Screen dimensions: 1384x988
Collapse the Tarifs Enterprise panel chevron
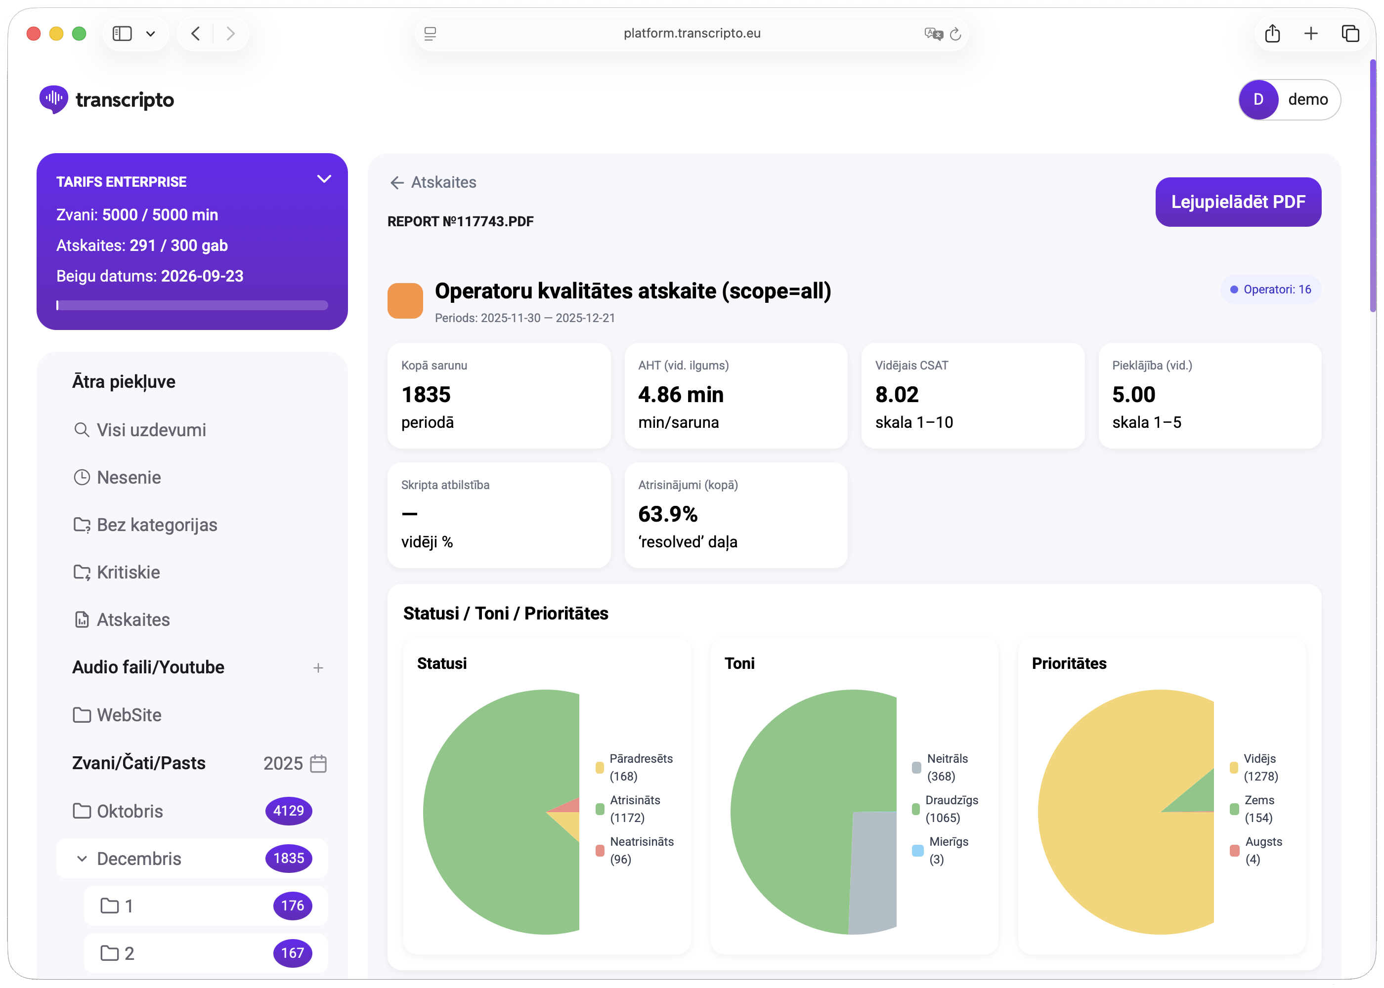pyautogui.click(x=324, y=179)
